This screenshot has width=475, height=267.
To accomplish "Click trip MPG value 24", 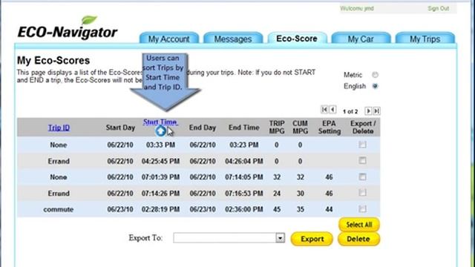I will [x=277, y=193].
